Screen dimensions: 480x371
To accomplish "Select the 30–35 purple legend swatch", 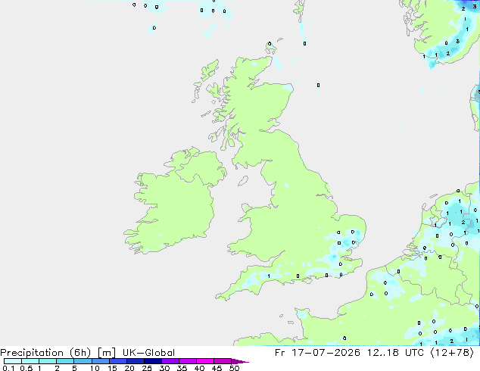I will pos(170,361).
